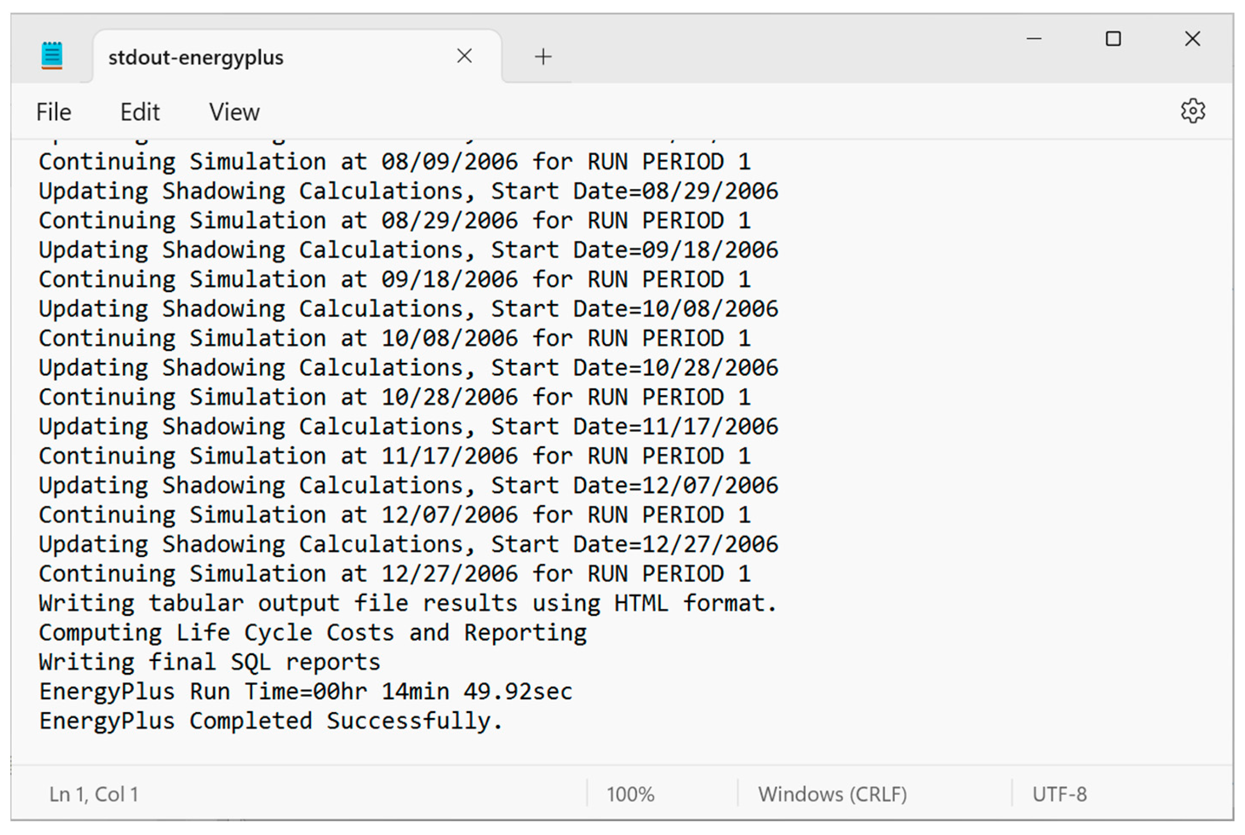The height and width of the screenshot is (835, 1245).
Task: Select the stdout-energyplus tab
Action: click(x=196, y=57)
